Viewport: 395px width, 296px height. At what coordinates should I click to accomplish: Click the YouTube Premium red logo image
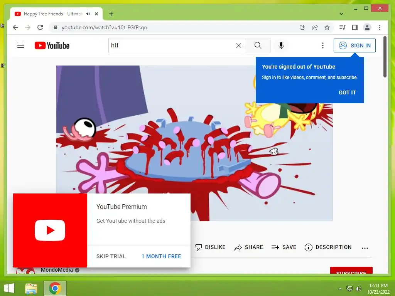[x=50, y=230]
